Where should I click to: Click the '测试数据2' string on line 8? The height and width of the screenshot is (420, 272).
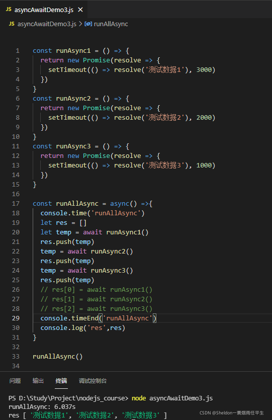click(x=165, y=117)
